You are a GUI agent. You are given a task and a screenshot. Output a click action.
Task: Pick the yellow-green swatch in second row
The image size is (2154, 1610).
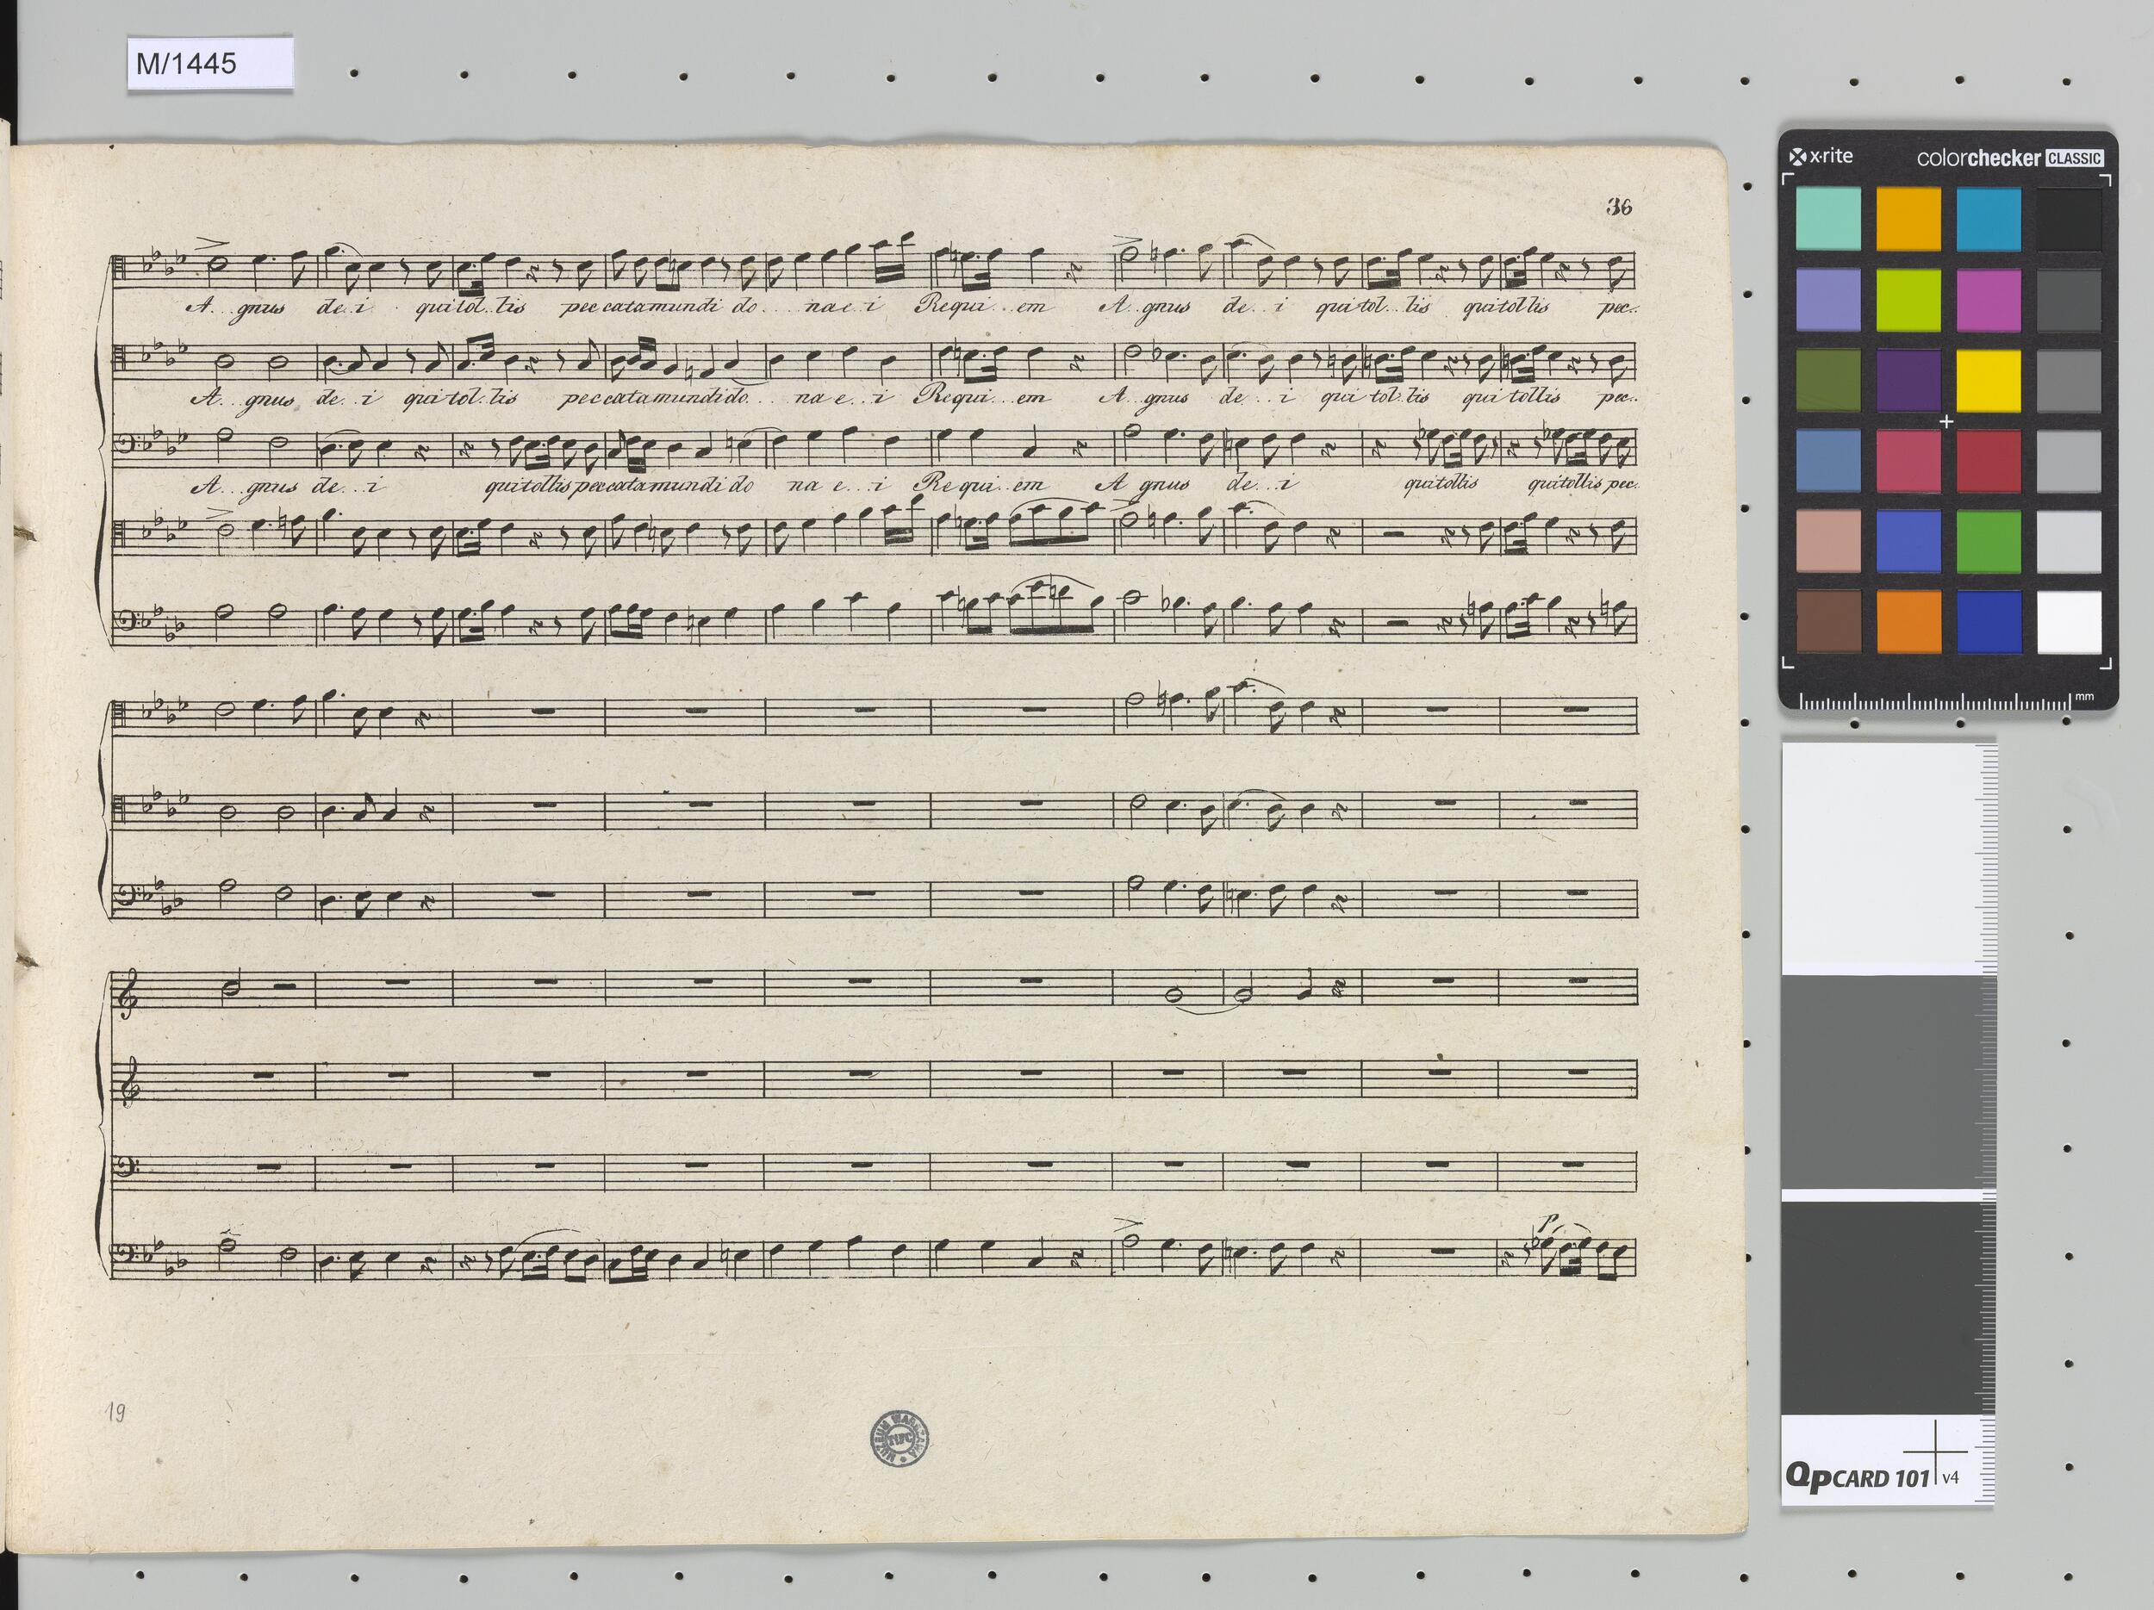[1908, 300]
